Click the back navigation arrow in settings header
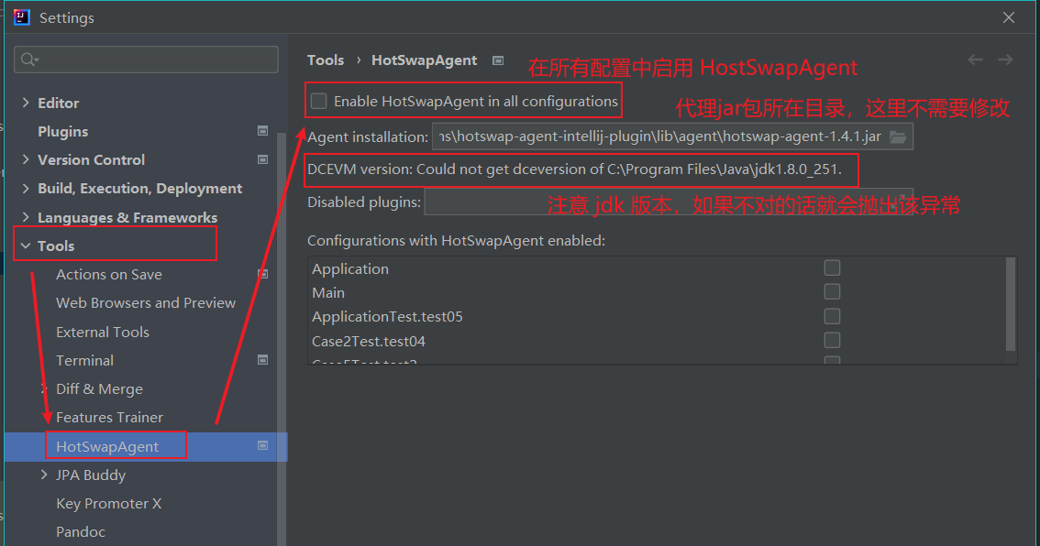1040x546 pixels. coord(975,59)
